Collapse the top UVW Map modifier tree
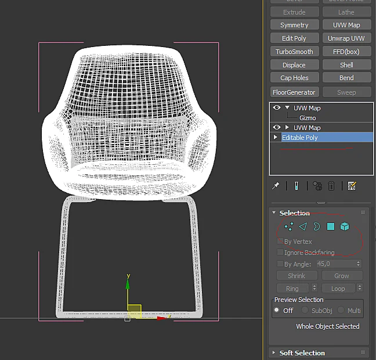376x360 pixels. [x=287, y=107]
